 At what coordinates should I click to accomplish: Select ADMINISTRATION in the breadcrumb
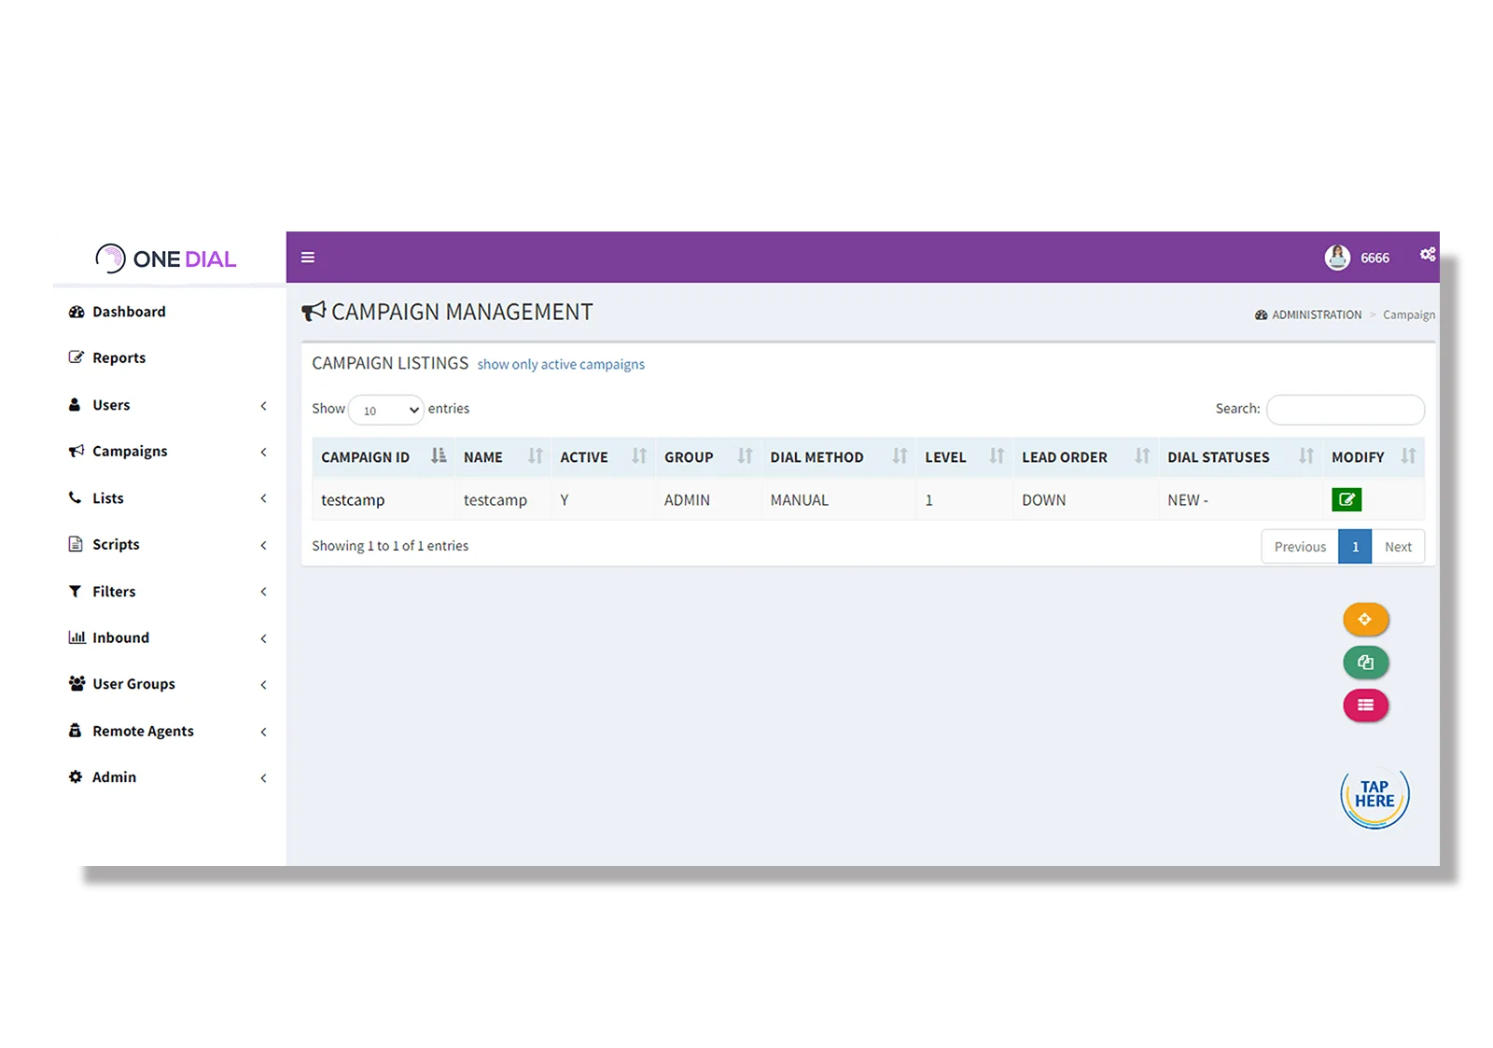point(1317,314)
